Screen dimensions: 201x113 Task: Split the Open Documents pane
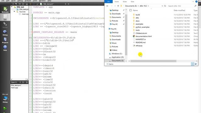pos(23,82)
